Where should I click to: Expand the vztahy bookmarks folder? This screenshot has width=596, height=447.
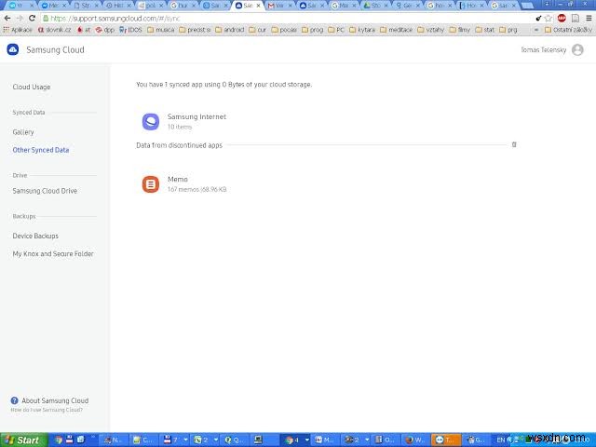430,30
